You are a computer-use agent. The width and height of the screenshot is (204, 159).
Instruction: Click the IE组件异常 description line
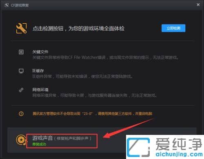pyautogui.click(x=82, y=76)
